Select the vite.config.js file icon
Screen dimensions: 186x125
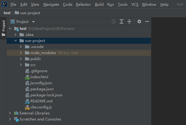(27, 107)
